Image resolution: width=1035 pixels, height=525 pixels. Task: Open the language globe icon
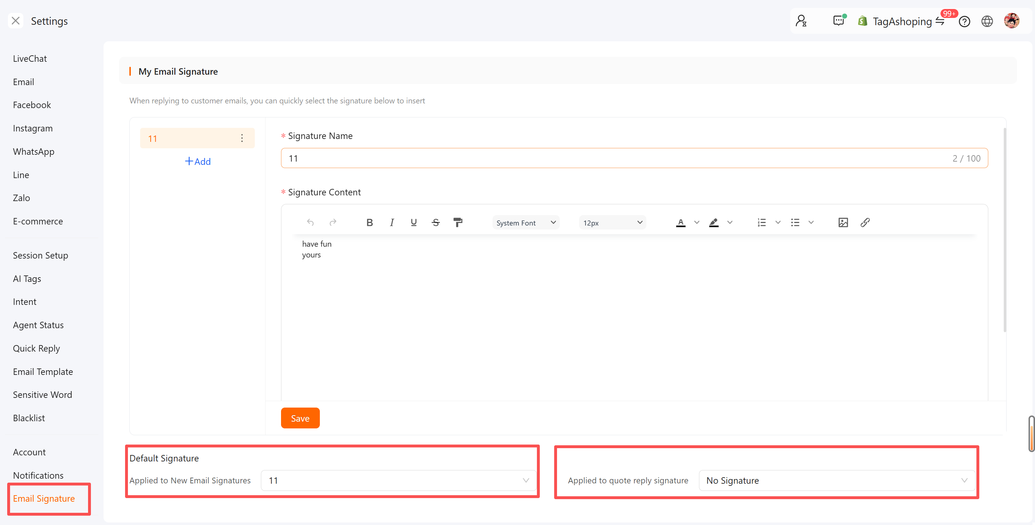tap(987, 21)
